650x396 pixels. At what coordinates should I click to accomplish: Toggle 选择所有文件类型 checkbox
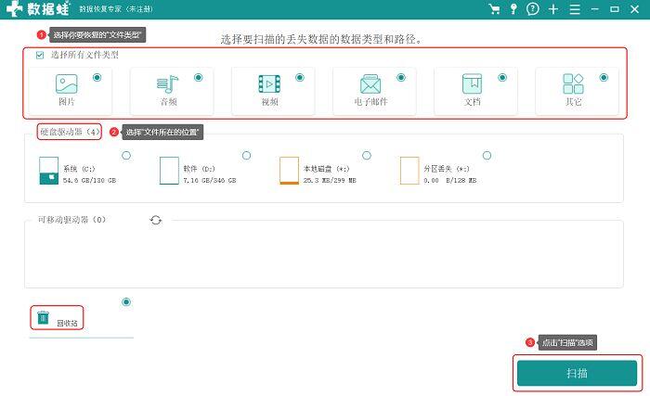click(x=40, y=55)
